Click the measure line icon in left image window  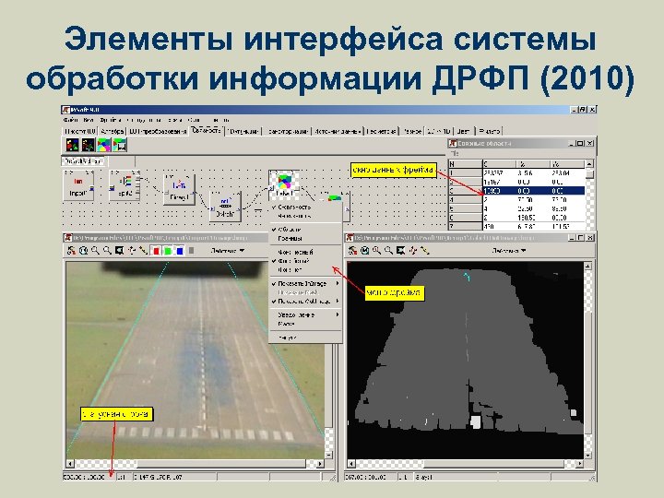(143, 251)
